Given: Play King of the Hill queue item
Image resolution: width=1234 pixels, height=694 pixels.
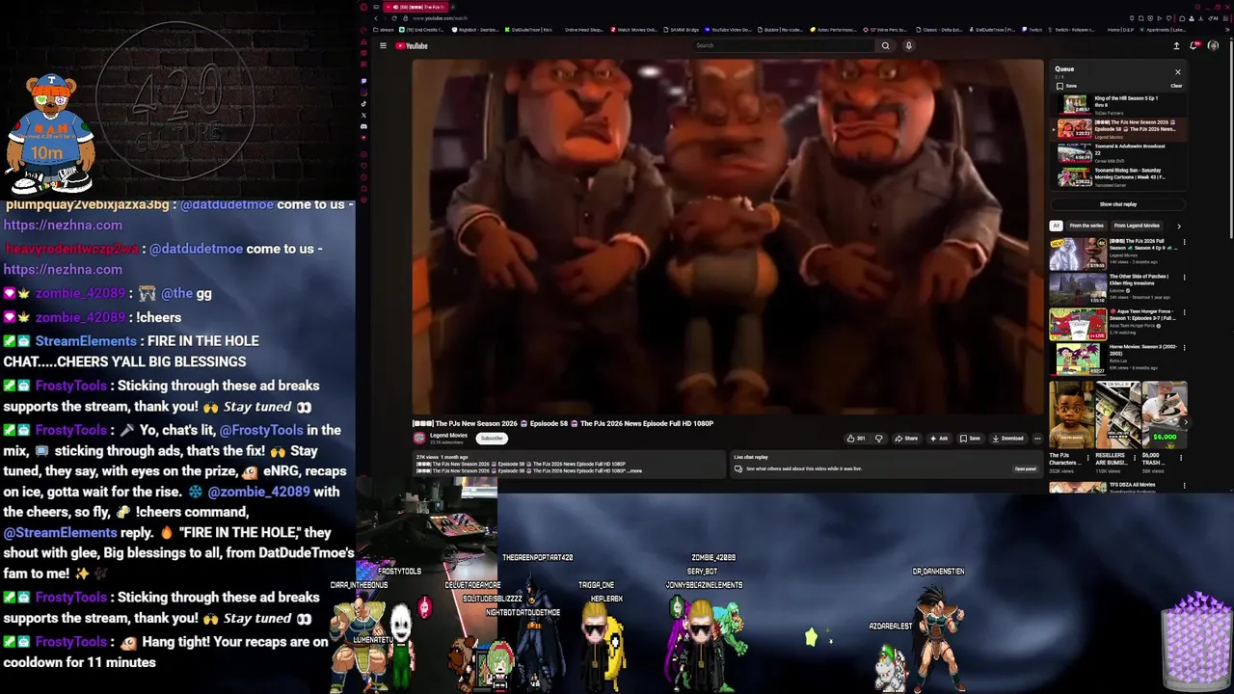Looking at the screenshot, I should [1118, 104].
